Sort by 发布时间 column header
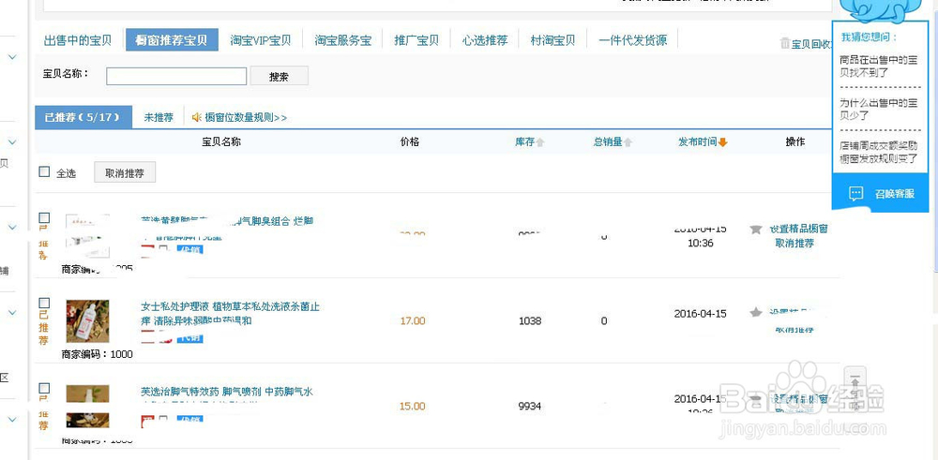Viewport: 938px width, 460px height. [698, 142]
